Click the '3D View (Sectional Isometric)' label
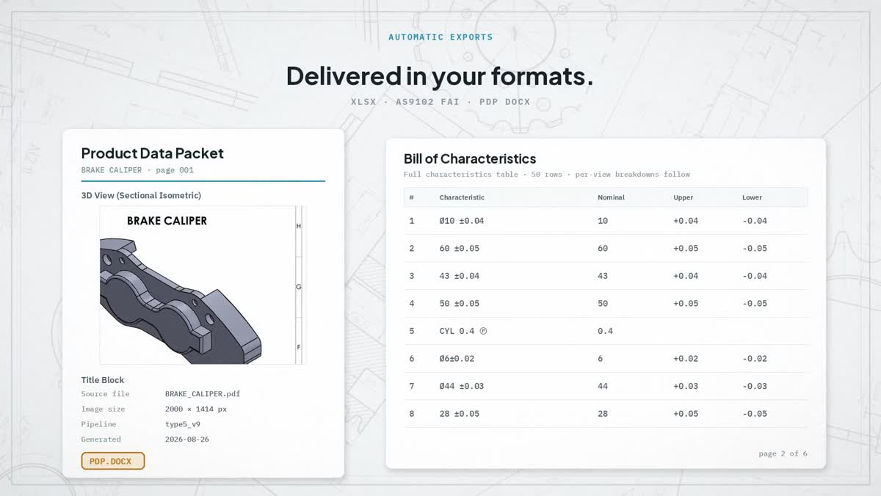 pos(141,195)
